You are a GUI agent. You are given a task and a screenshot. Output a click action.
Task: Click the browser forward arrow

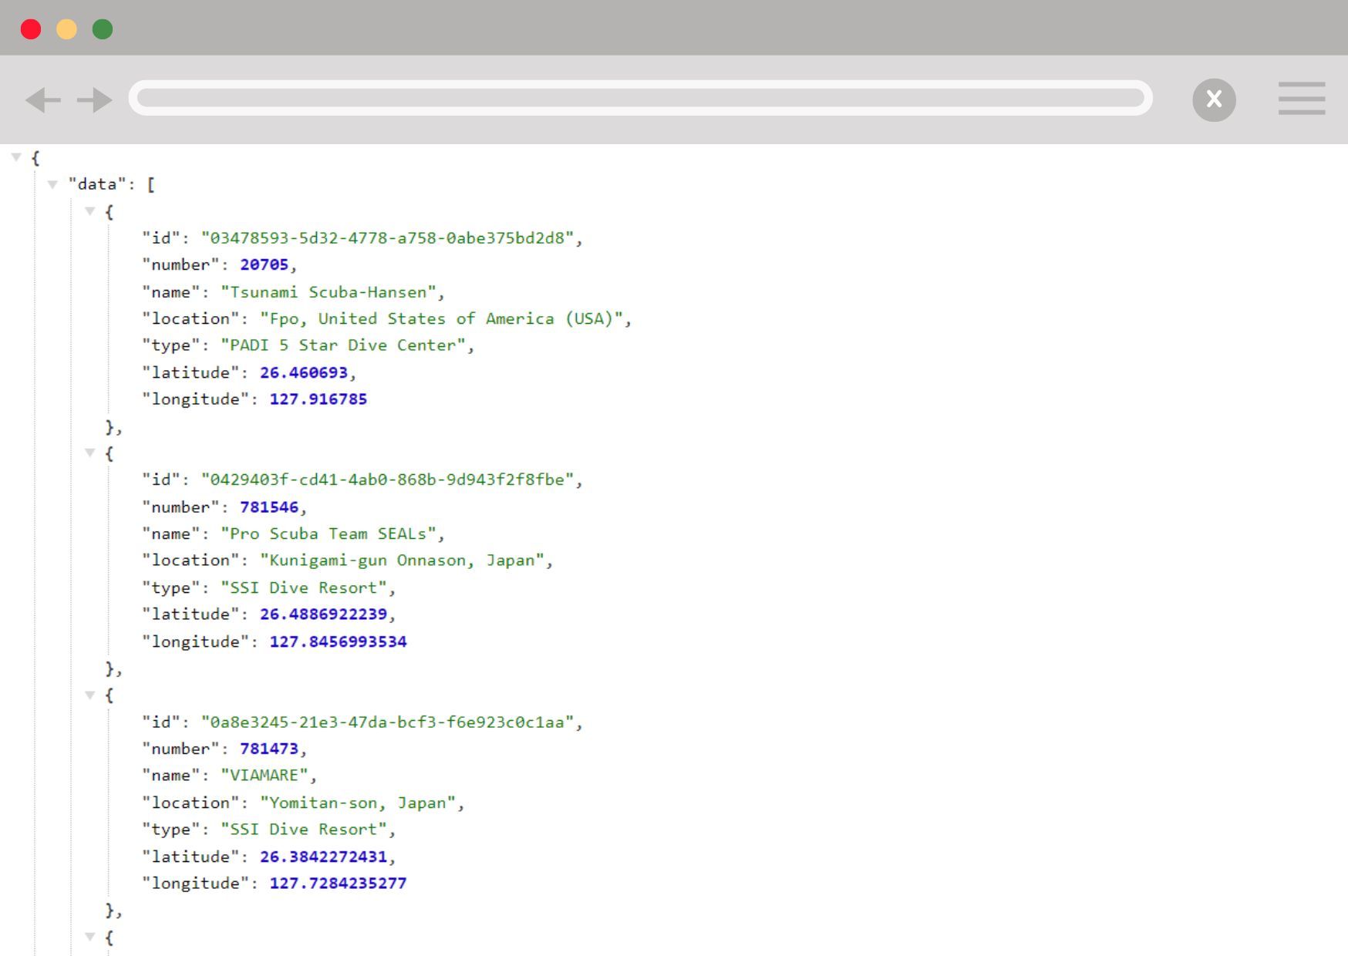coord(95,100)
